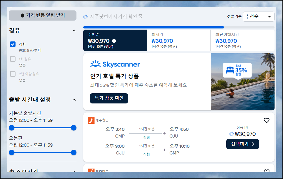Click right handle of 가는날 출발시간 slider
The image size is (283, 179).
pos(74,128)
